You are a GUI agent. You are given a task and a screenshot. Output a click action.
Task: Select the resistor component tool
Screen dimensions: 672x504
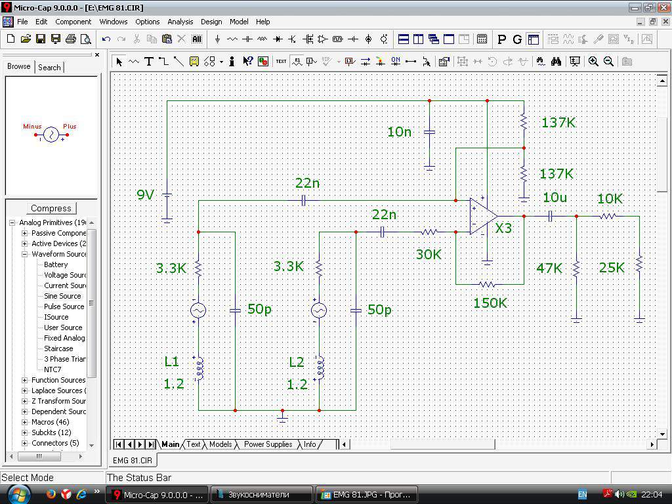tap(232, 39)
